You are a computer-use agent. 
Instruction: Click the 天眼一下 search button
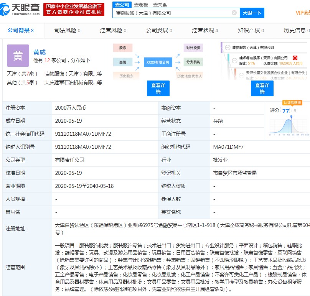click(x=252, y=13)
